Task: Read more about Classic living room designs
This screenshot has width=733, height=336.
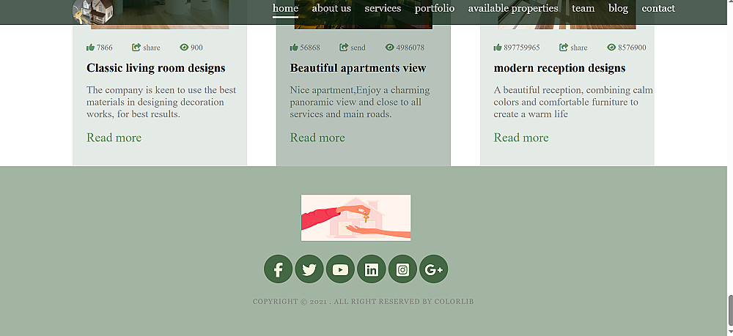Action: coord(114,138)
